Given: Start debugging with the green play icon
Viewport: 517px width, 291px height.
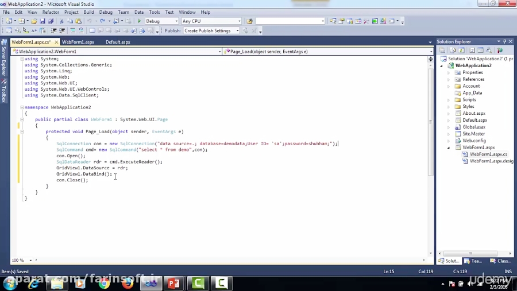Looking at the screenshot, I should point(139,21).
